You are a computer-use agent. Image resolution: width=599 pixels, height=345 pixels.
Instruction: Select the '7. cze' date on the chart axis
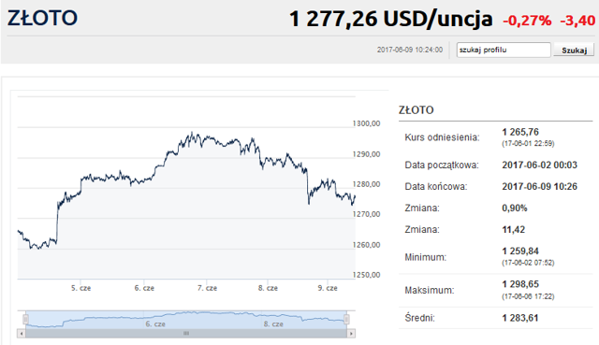pyautogui.click(x=207, y=288)
